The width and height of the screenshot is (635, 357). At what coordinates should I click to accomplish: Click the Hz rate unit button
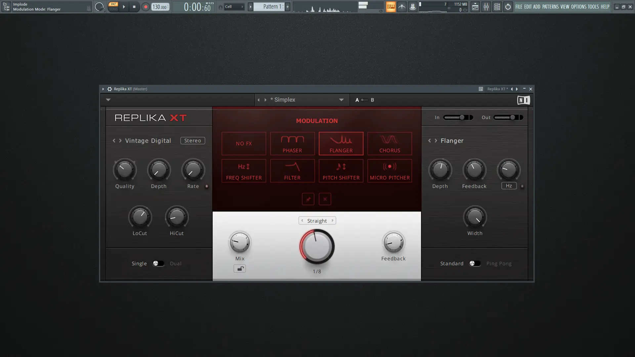tap(509, 186)
